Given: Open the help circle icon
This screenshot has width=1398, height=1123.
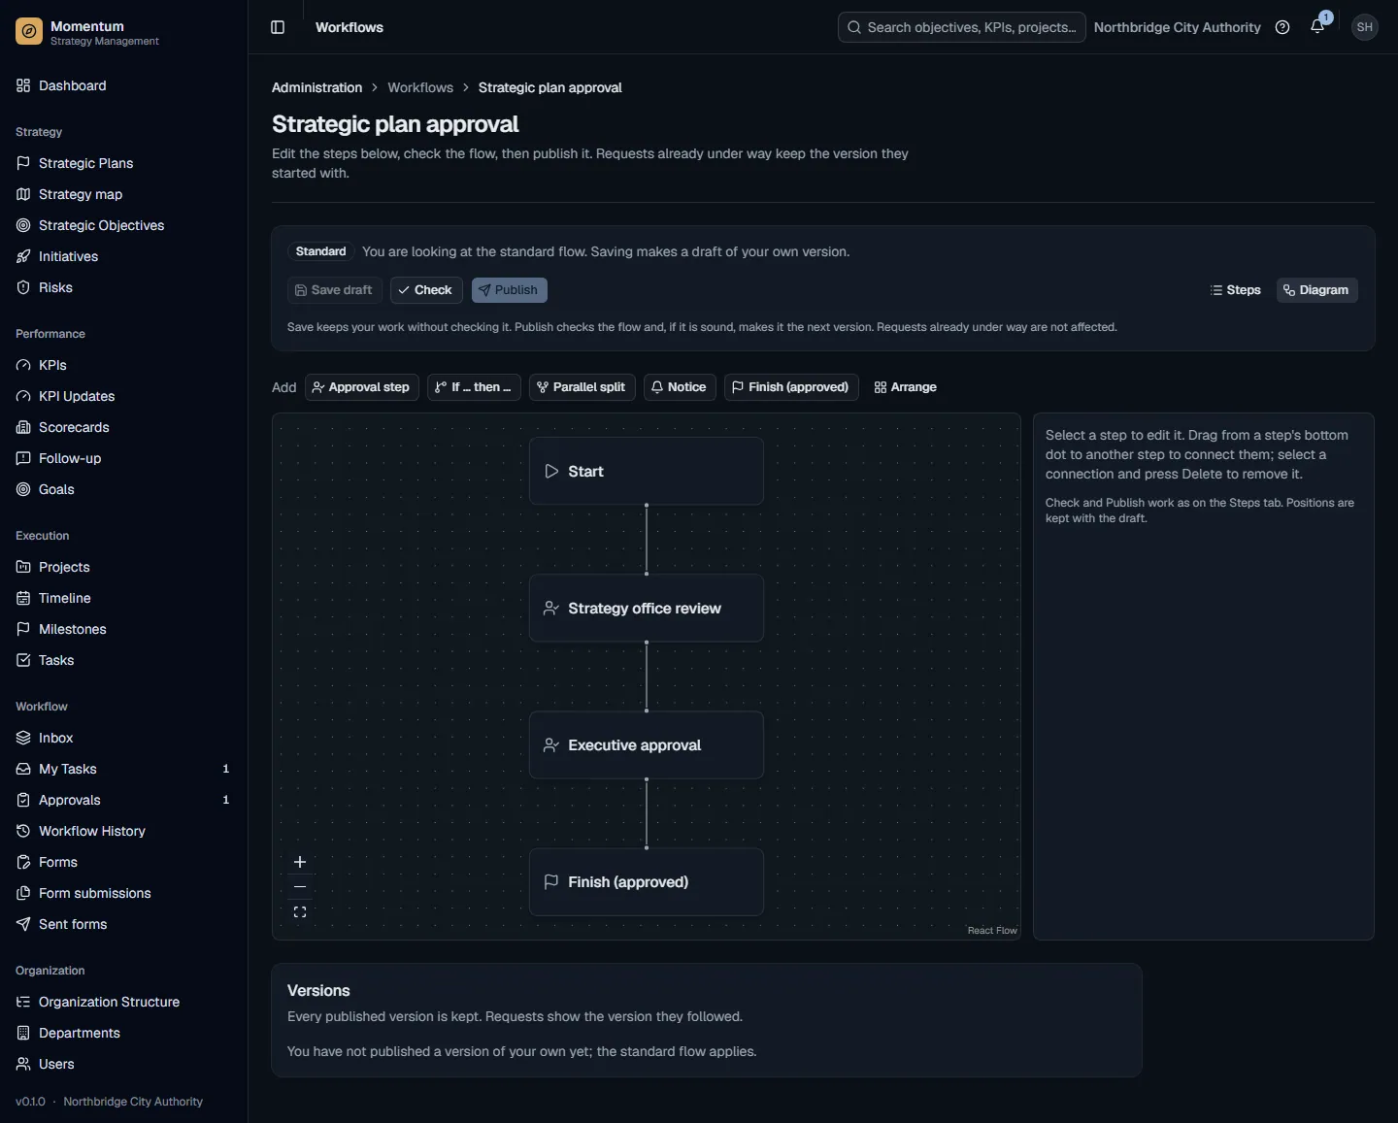Looking at the screenshot, I should point(1282,27).
